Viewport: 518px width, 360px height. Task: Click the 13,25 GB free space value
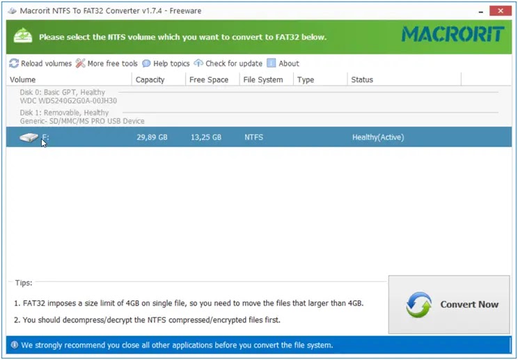pos(206,137)
